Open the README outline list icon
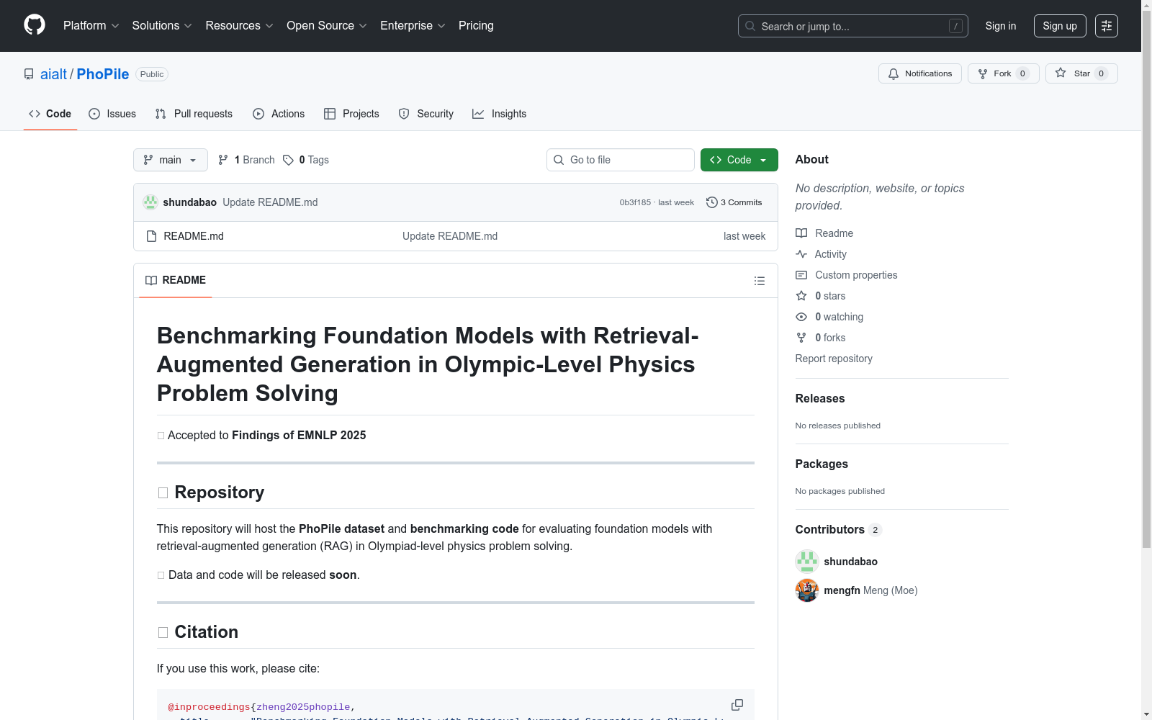Viewport: 1152px width, 720px height. tap(760, 281)
